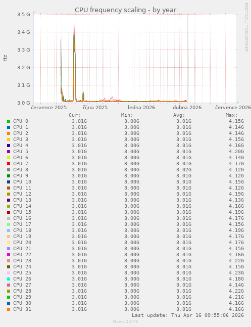Screen dimensions: 251x327
Task: Click the navy swatch beside CPU 10
Action: click(x=9, y=181)
